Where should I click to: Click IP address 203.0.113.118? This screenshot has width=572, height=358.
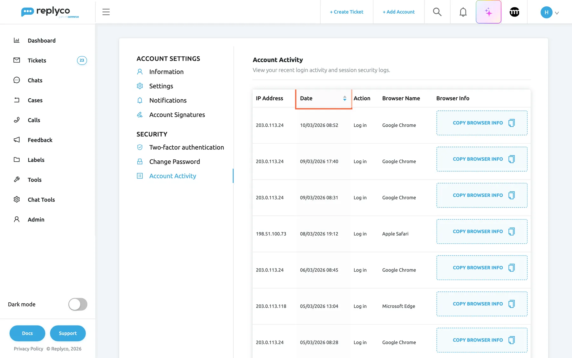pos(271,306)
